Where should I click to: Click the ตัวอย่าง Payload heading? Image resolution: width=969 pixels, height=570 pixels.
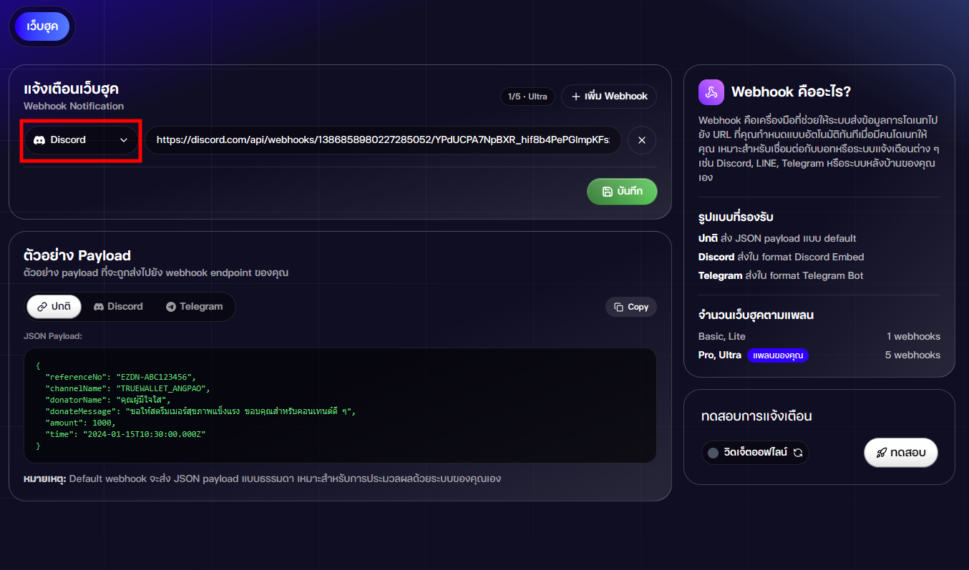point(77,255)
